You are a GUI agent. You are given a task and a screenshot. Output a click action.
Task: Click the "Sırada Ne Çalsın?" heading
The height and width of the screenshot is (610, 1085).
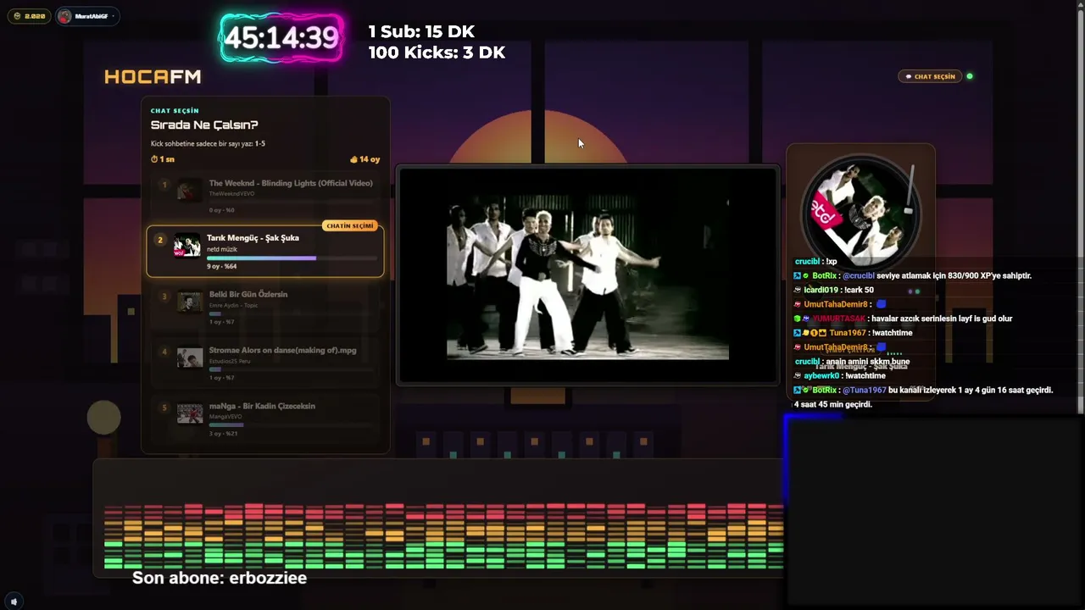coord(204,125)
